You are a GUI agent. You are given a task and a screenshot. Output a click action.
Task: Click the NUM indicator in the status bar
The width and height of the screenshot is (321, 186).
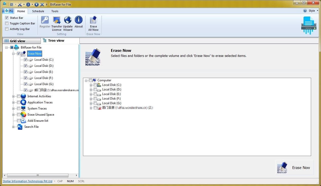(x=70, y=181)
